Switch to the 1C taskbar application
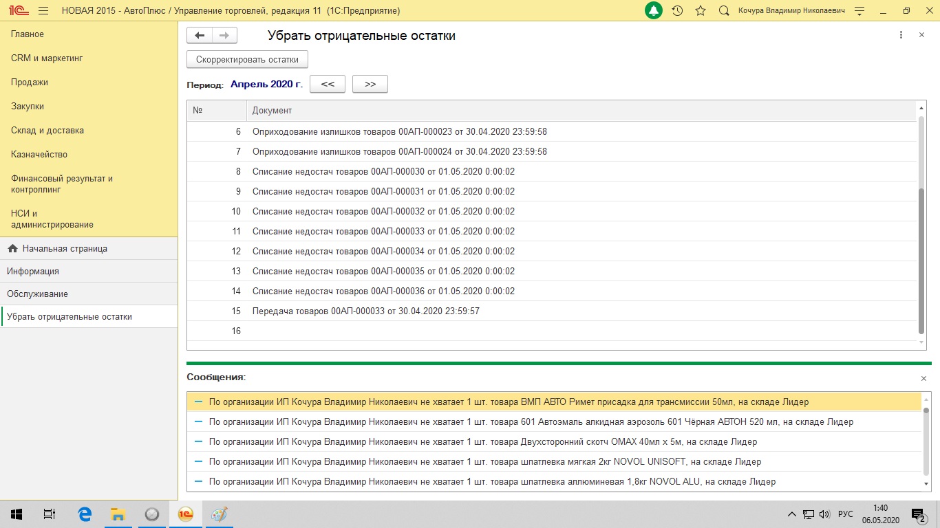940x528 pixels. (185, 514)
